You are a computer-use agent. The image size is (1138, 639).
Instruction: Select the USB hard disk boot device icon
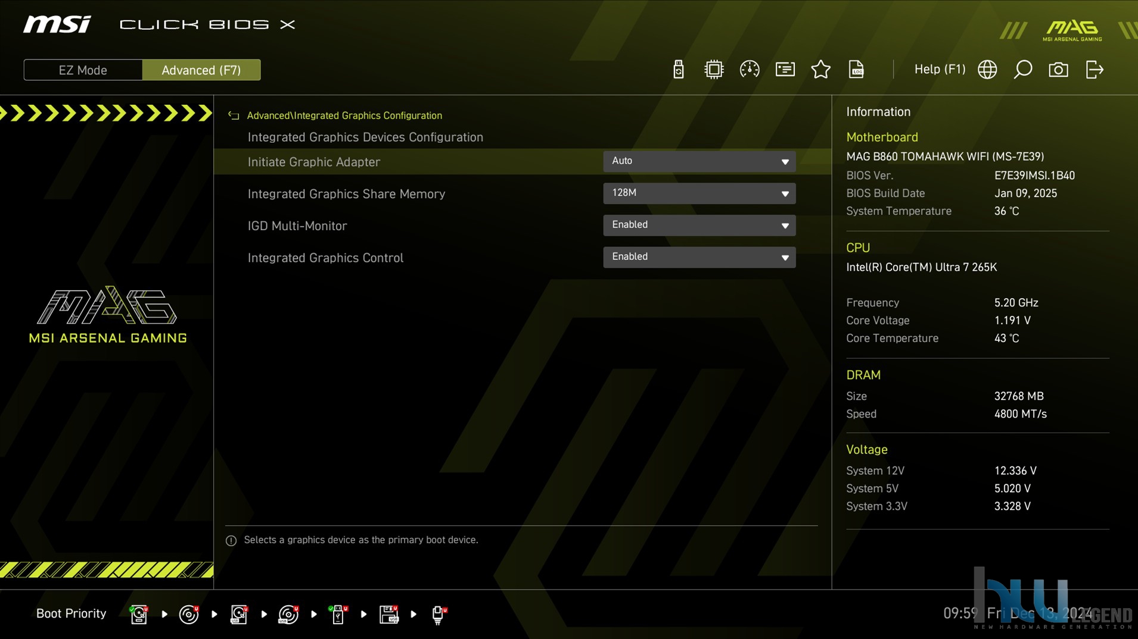(x=239, y=614)
